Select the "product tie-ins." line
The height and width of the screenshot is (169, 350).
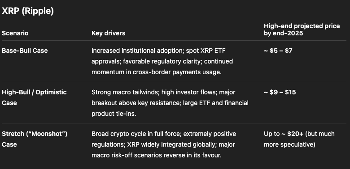point(114,114)
